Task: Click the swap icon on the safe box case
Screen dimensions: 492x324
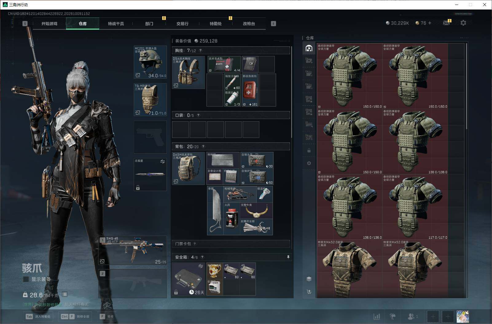Action: [201, 266]
